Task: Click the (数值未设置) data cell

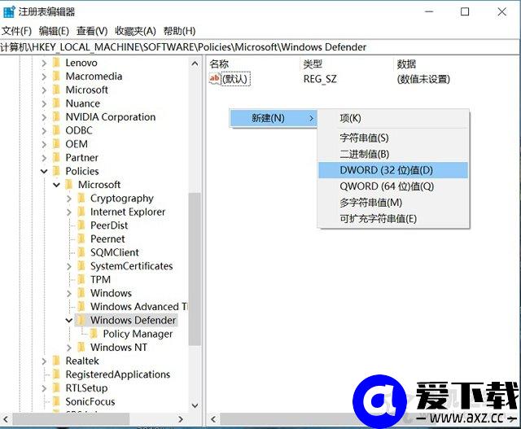Action: [x=423, y=79]
